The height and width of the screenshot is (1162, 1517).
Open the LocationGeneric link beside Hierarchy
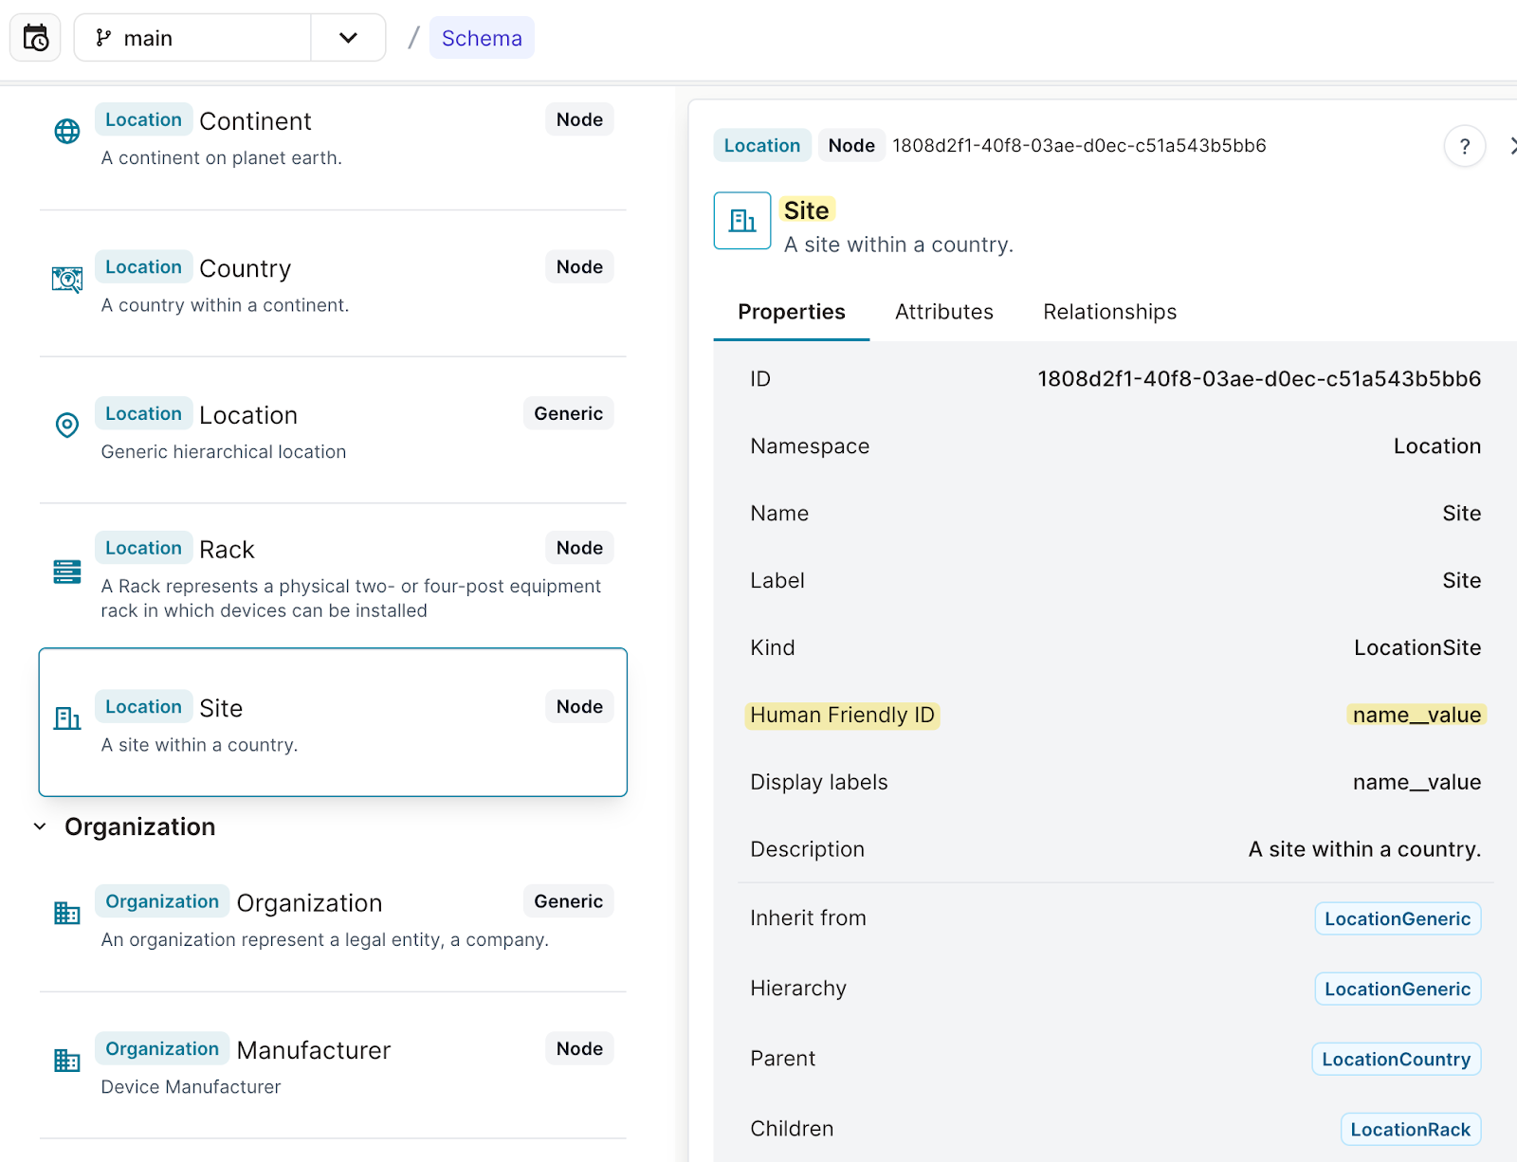click(x=1398, y=989)
